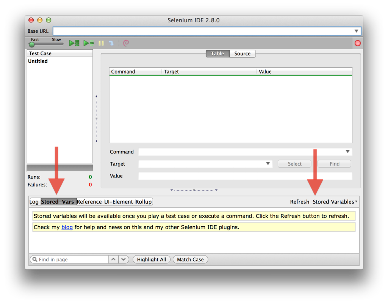
Task: Click the Value input field
Action: coord(245,176)
